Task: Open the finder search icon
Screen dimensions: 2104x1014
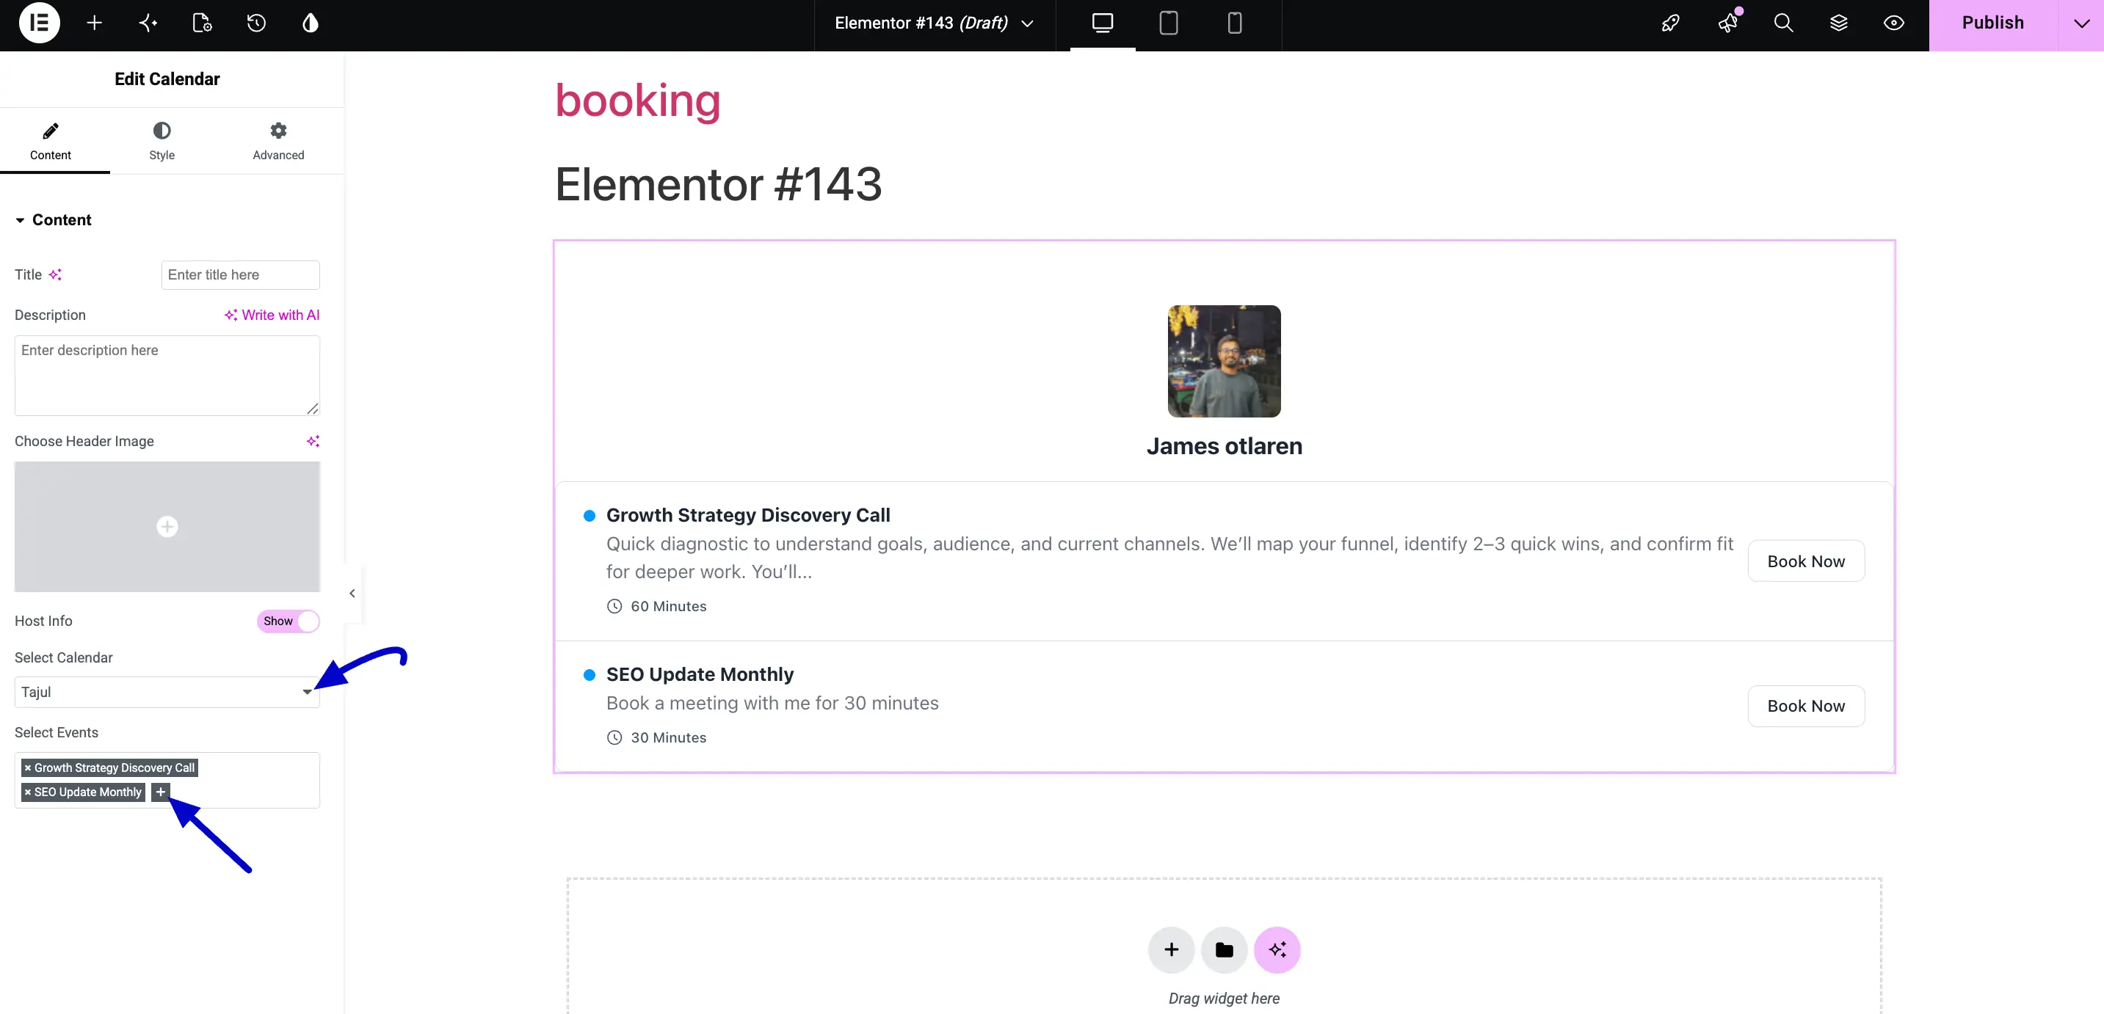Action: point(1783,23)
